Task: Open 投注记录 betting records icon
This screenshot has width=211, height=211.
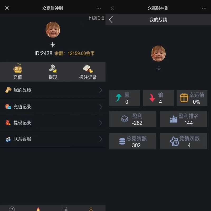Action: click(88, 69)
